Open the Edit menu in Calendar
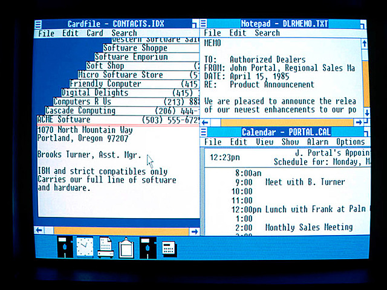 (238, 142)
